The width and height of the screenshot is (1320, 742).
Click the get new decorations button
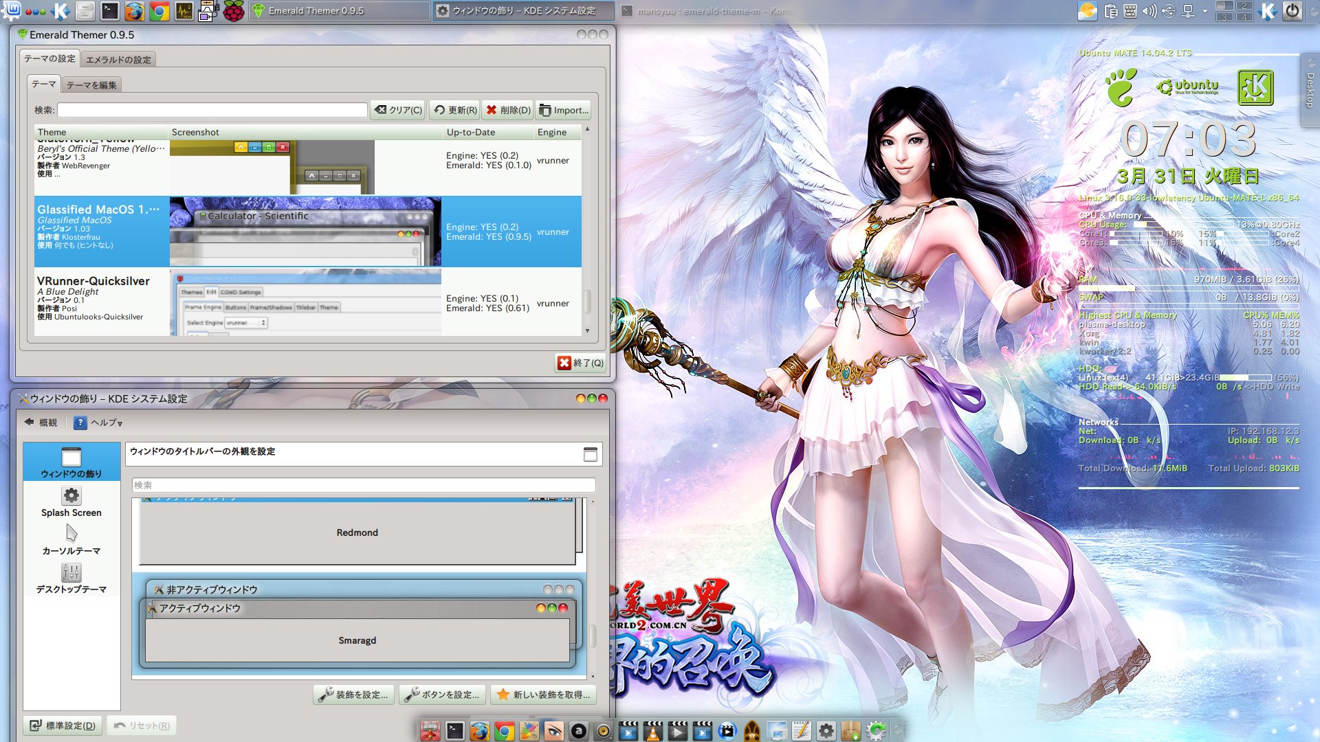pyautogui.click(x=543, y=695)
